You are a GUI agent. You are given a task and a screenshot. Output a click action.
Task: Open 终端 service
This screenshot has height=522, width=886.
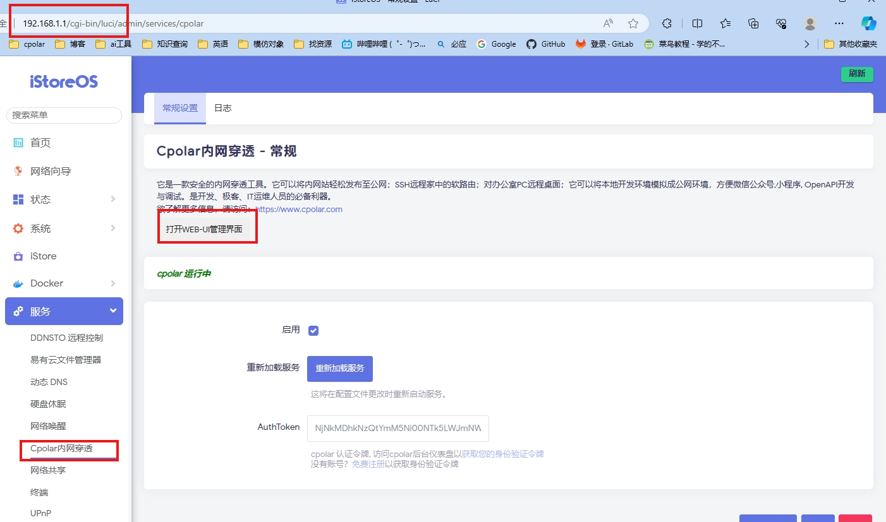click(x=39, y=492)
